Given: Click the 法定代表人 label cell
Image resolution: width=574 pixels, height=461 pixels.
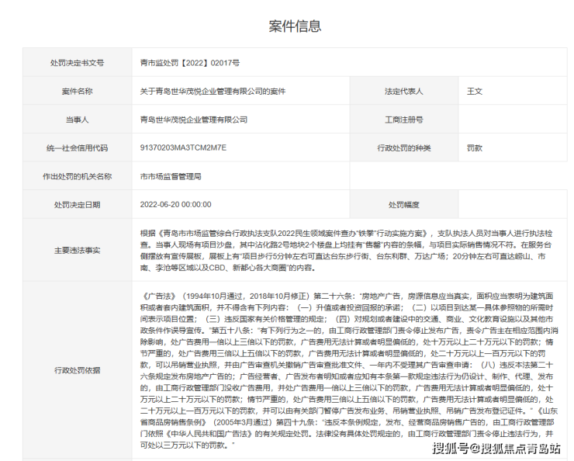Looking at the screenshot, I should coord(403,92).
